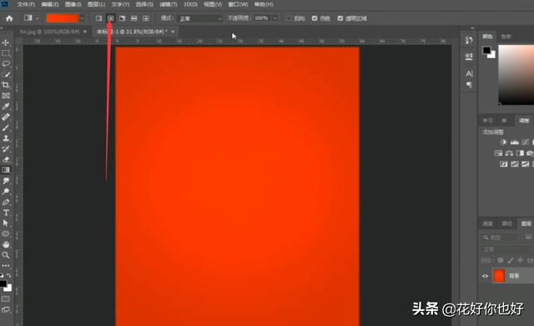Viewport: 534px width, 326px height.
Task: Select the Spot Healing Brush tool
Action: click(6, 117)
